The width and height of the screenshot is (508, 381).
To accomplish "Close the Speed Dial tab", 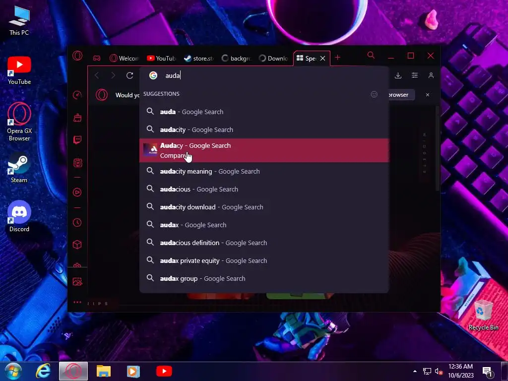I will pos(322,59).
